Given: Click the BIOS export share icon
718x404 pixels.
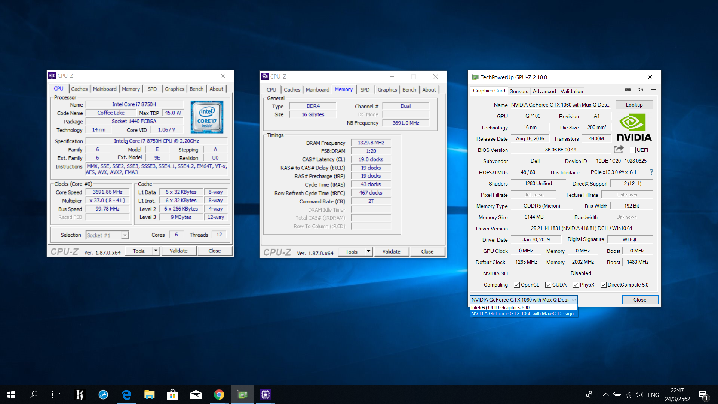Looking at the screenshot, I should pos(619,149).
